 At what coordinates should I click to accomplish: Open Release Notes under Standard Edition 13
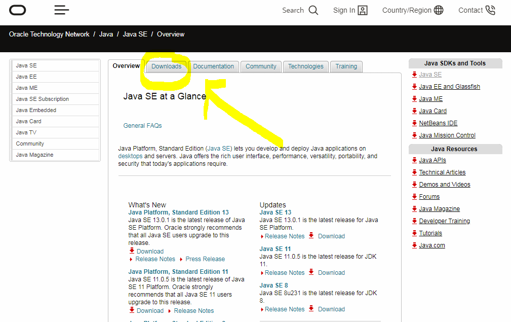(155, 259)
